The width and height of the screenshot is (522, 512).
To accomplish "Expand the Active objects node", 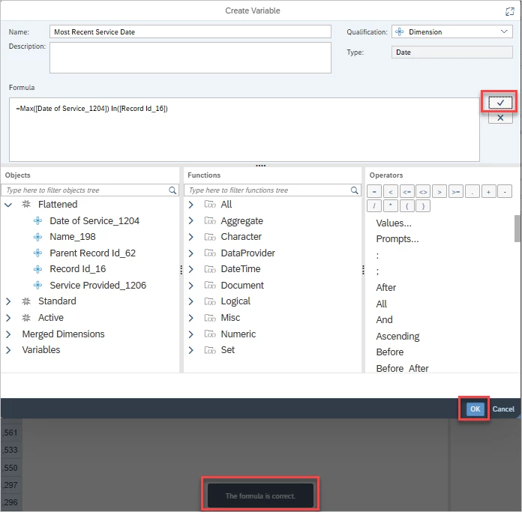I will (9, 318).
